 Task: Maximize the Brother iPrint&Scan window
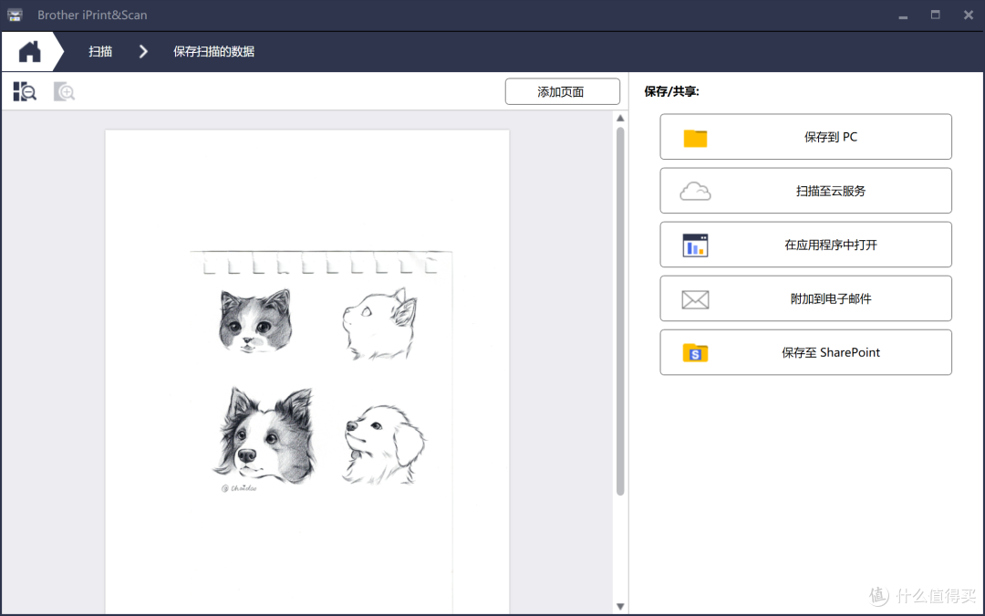[x=936, y=16]
